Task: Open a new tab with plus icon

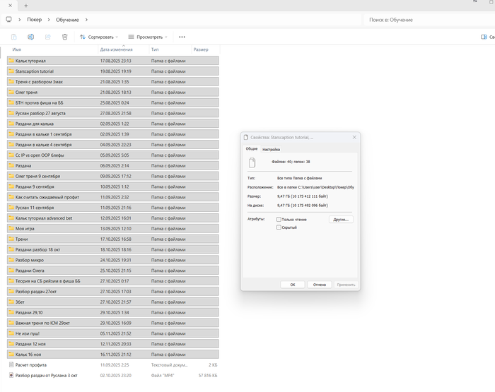Action: [26, 6]
